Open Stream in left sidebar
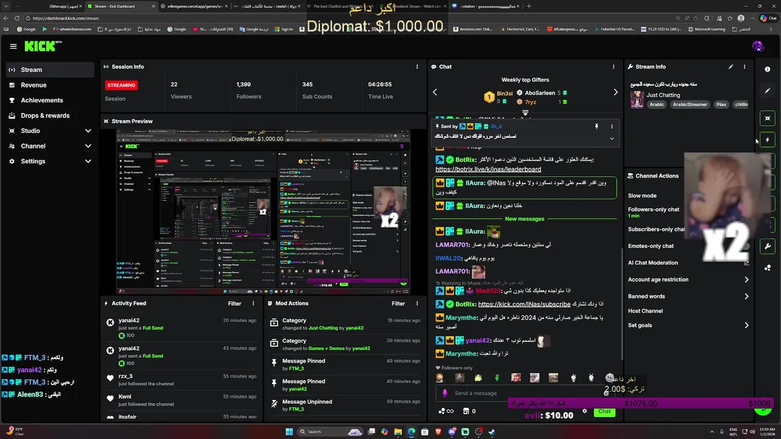 [x=50, y=70]
